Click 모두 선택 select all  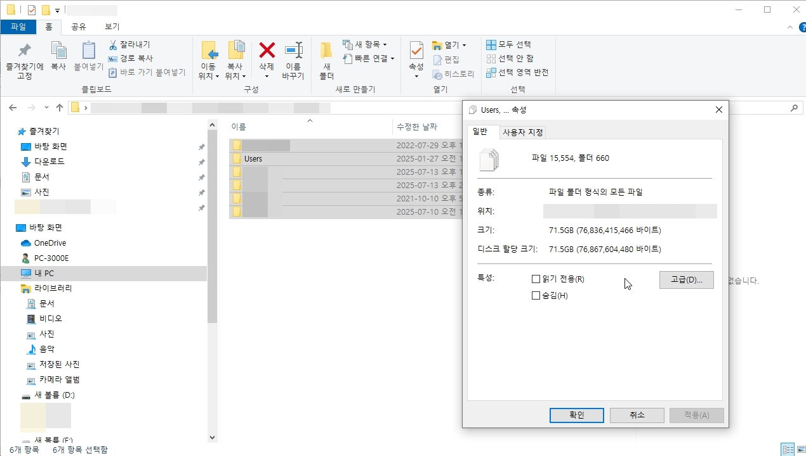click(x=508, y=44)
